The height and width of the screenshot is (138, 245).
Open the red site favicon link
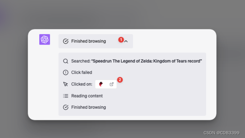[x=101, y=84]
